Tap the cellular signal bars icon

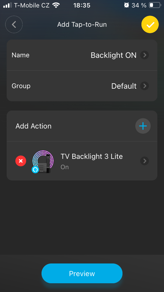pyautogui.click(x=8, y=5)
